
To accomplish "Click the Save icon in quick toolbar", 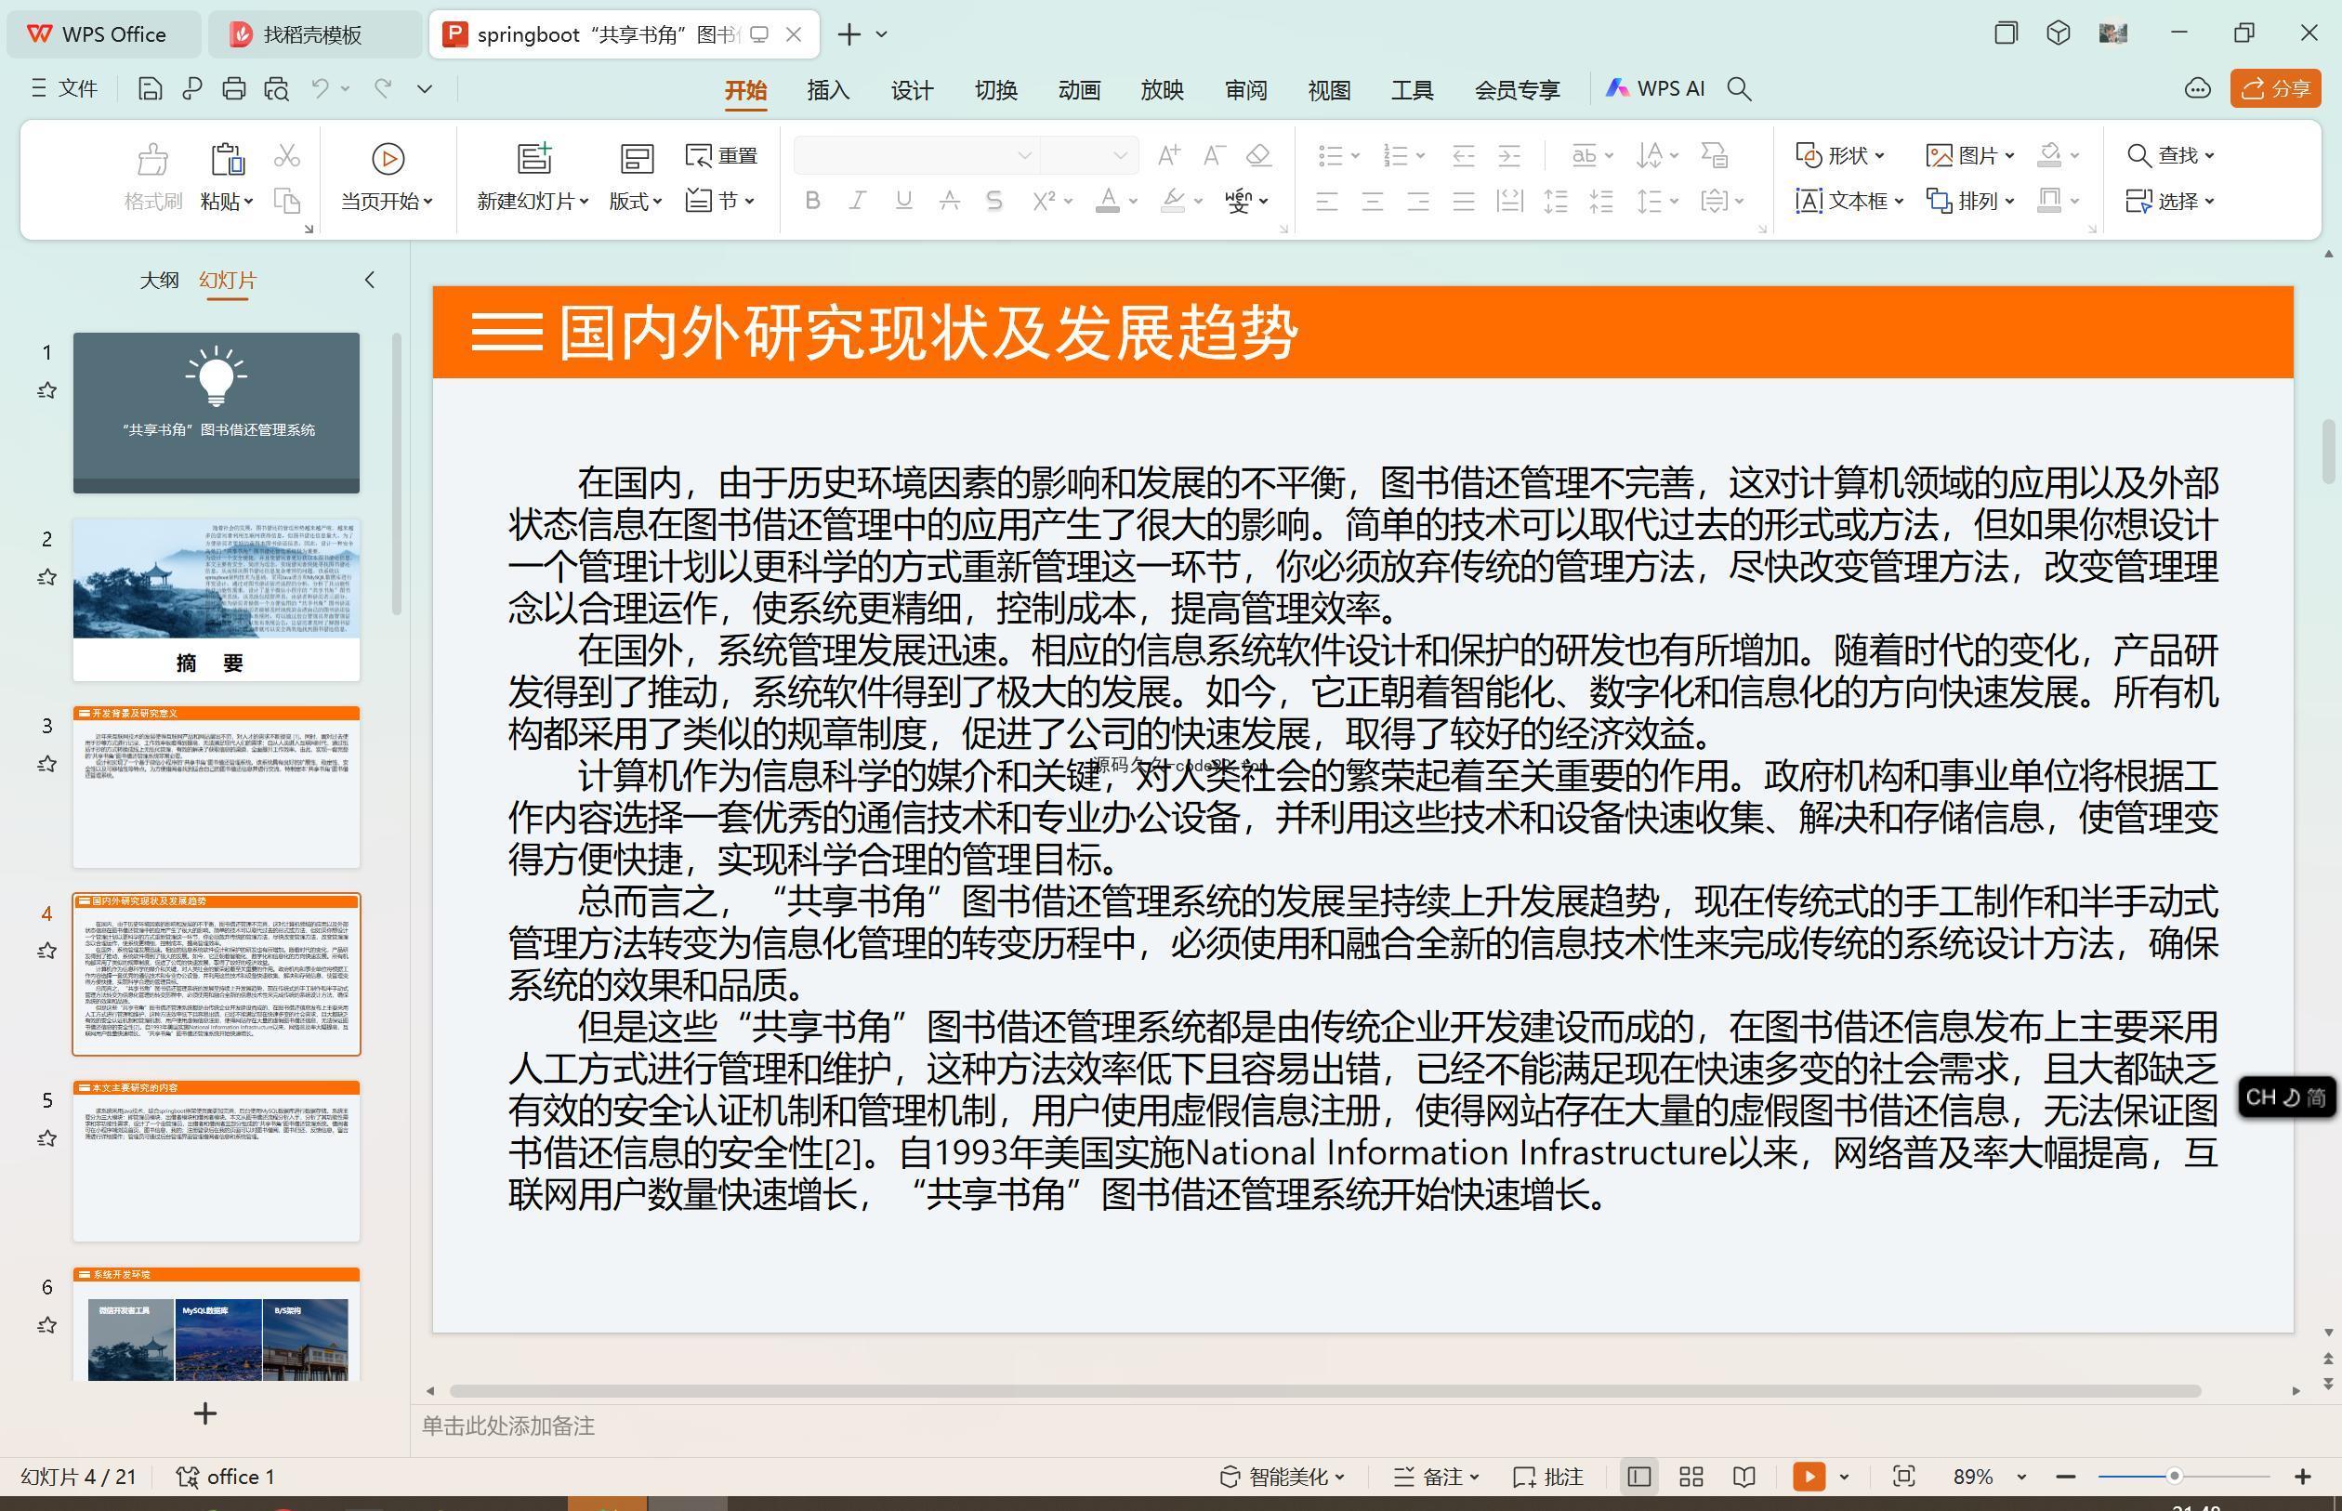I will [151, 89].
